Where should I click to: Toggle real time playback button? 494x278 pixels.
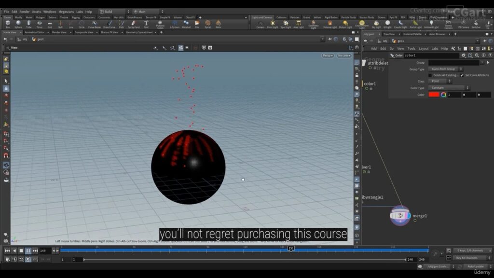(x=28, y=259)
